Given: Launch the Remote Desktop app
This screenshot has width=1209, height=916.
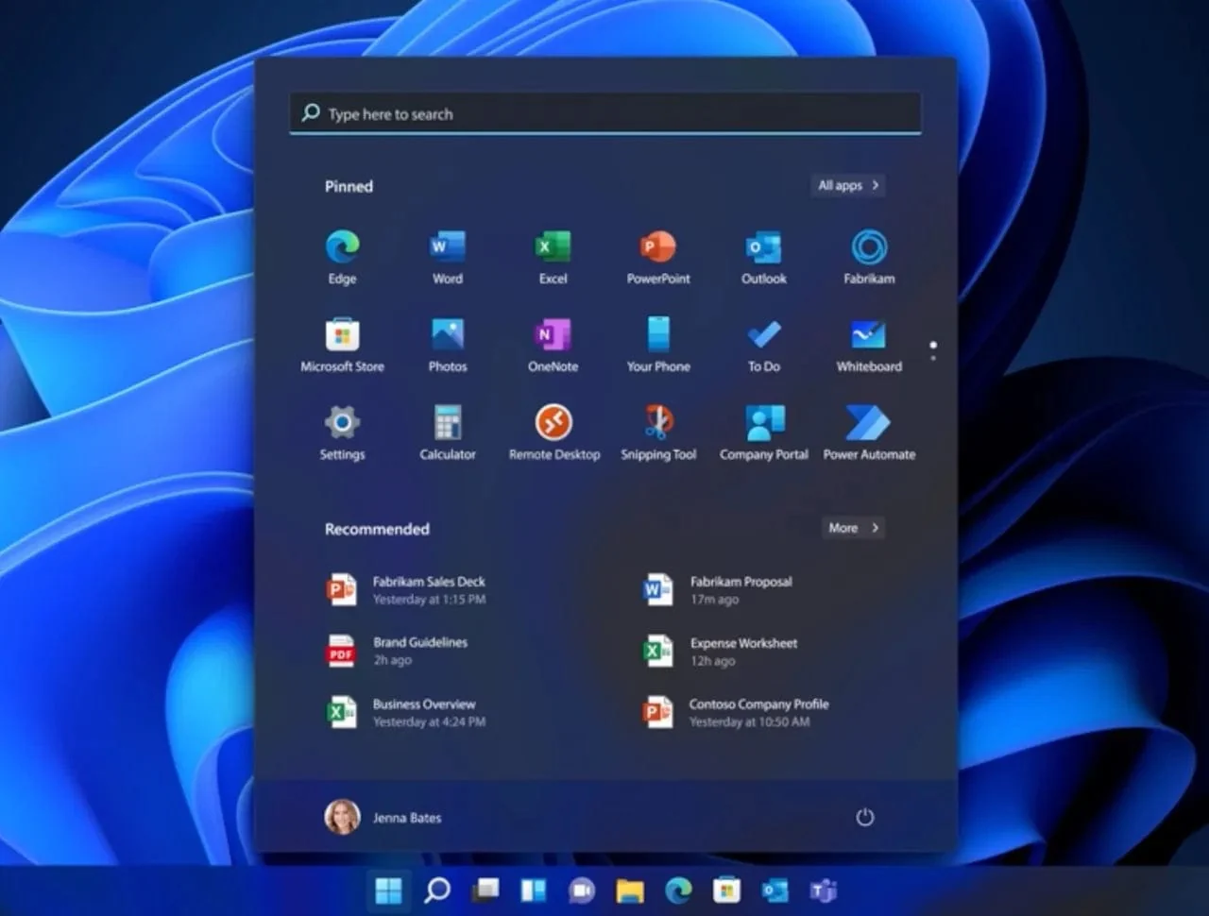Looking at the screenshot, I should click(x=553, y=432).
